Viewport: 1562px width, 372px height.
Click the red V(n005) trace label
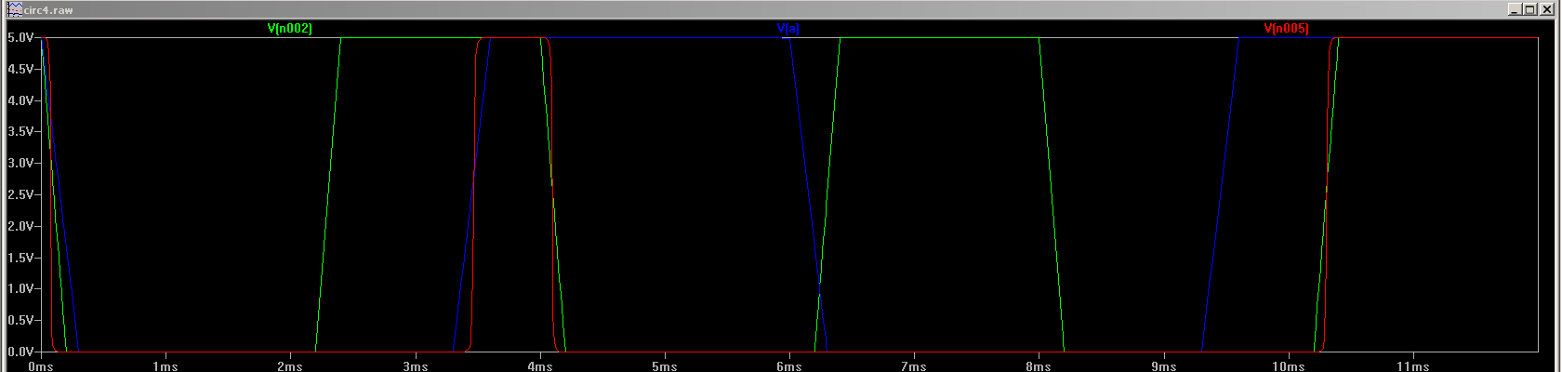coord(1286,29)
